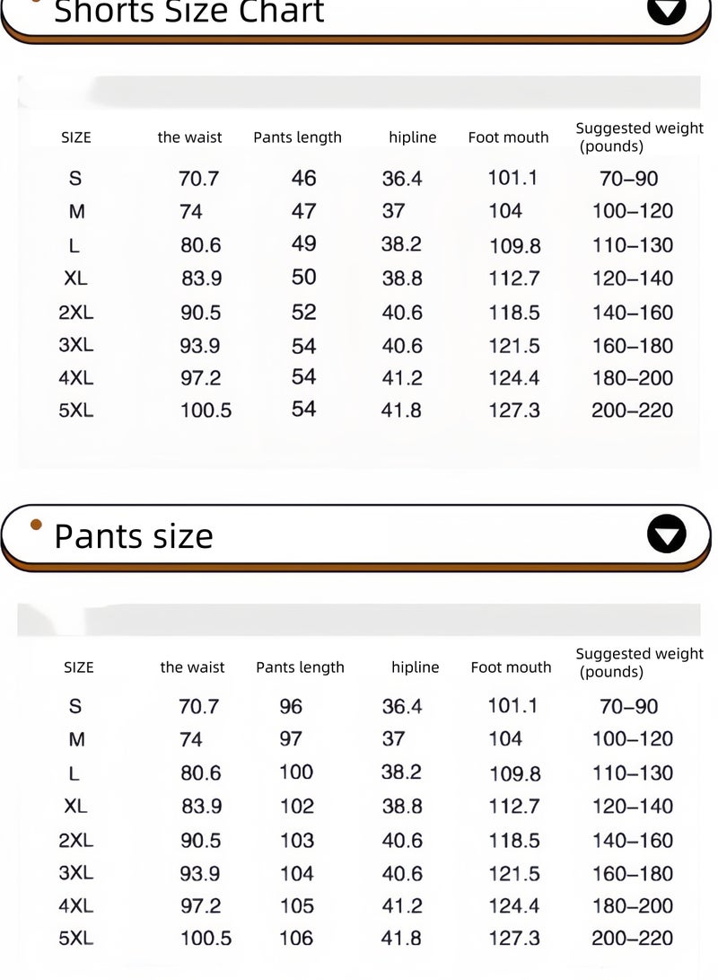Viewport: 718px width, 980px height.
Task: Click pants length 106 for 5XL
Action: pos(296,938)
